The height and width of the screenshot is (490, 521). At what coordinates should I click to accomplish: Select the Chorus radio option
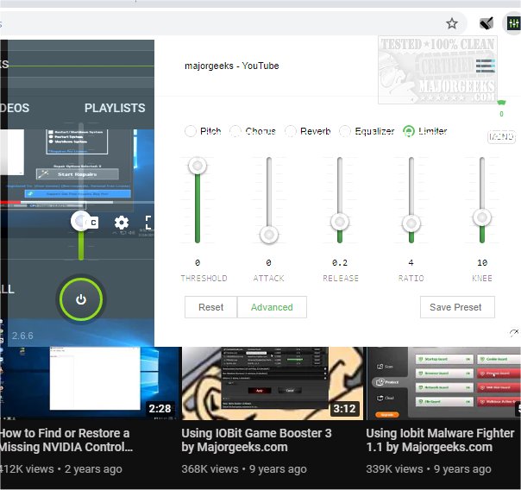235,131
